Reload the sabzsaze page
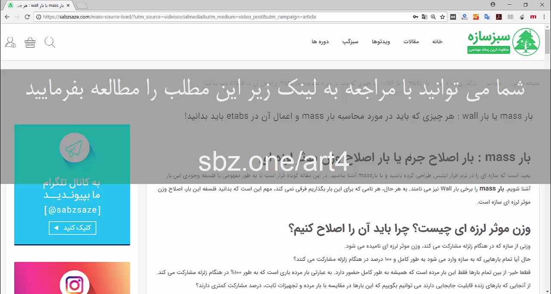 point(27,17)
